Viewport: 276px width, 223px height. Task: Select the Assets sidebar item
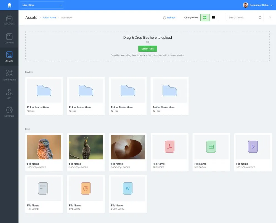9,57
